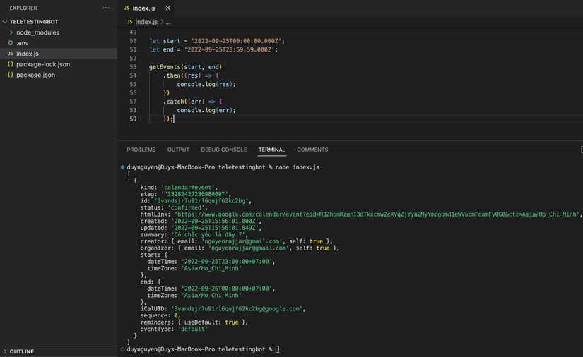Click the JS icon beside index.js in explorer
Screen dimensions: 583x357
click(11, 54)
